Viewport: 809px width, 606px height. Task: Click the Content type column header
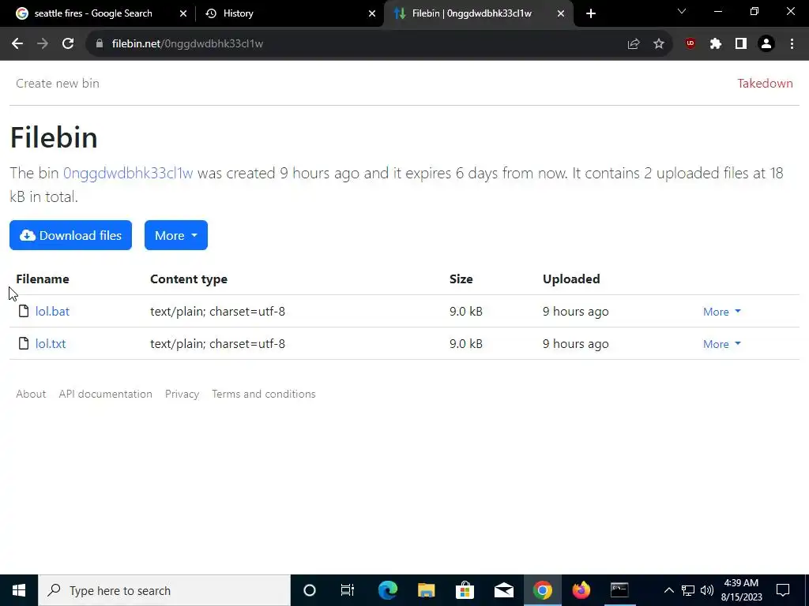[189, 279]
